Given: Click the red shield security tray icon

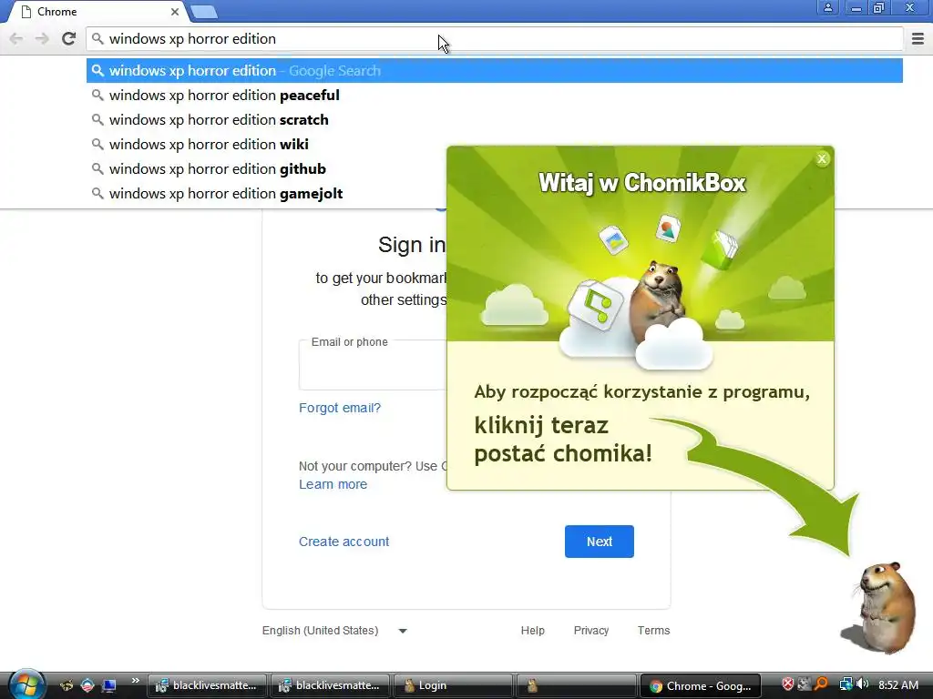Looking at the screenshot, I should click(787, 684).
